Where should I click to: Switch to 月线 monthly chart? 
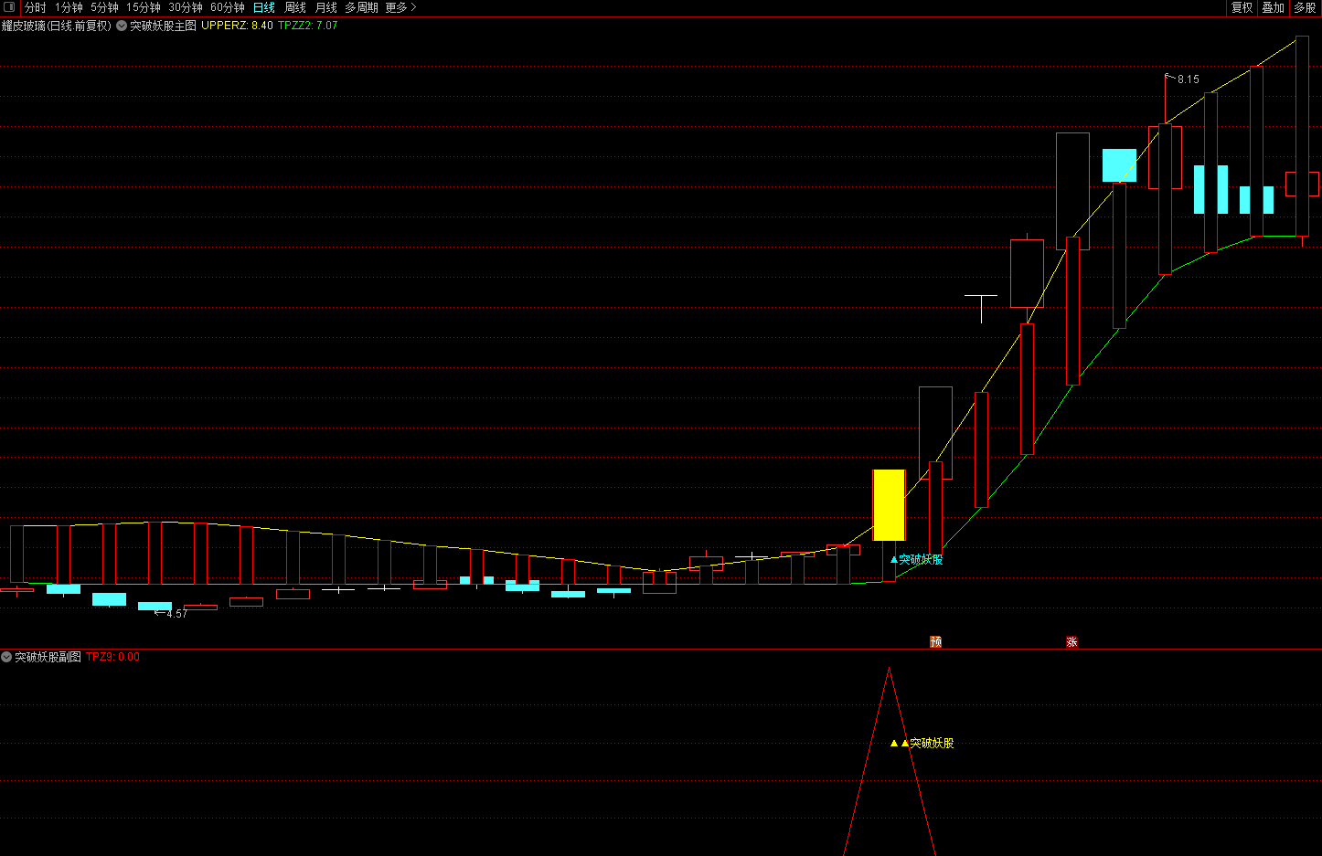tap(326, 7)
